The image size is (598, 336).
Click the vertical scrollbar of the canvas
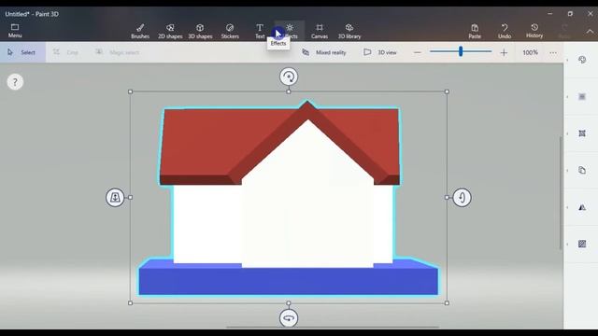[x=561, y=192]
